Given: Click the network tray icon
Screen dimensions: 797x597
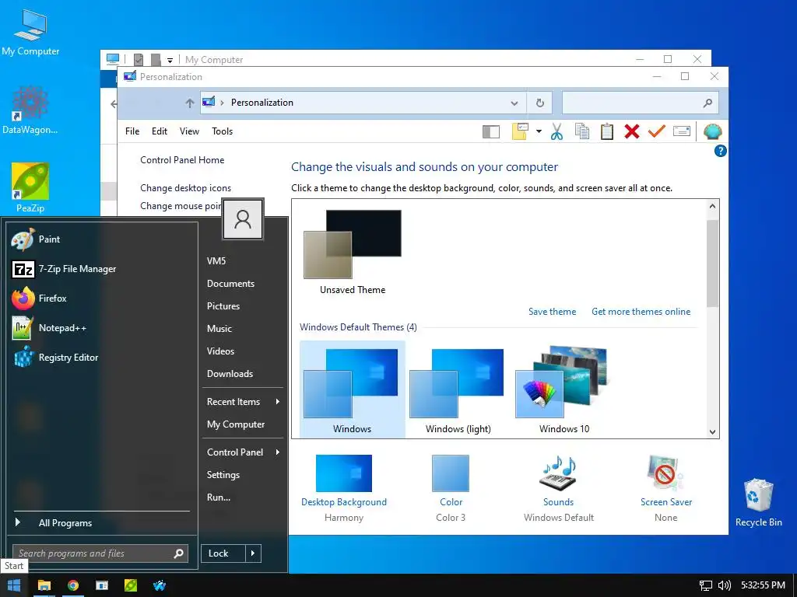Looking at the screenshot, I should tap(705, 585).
